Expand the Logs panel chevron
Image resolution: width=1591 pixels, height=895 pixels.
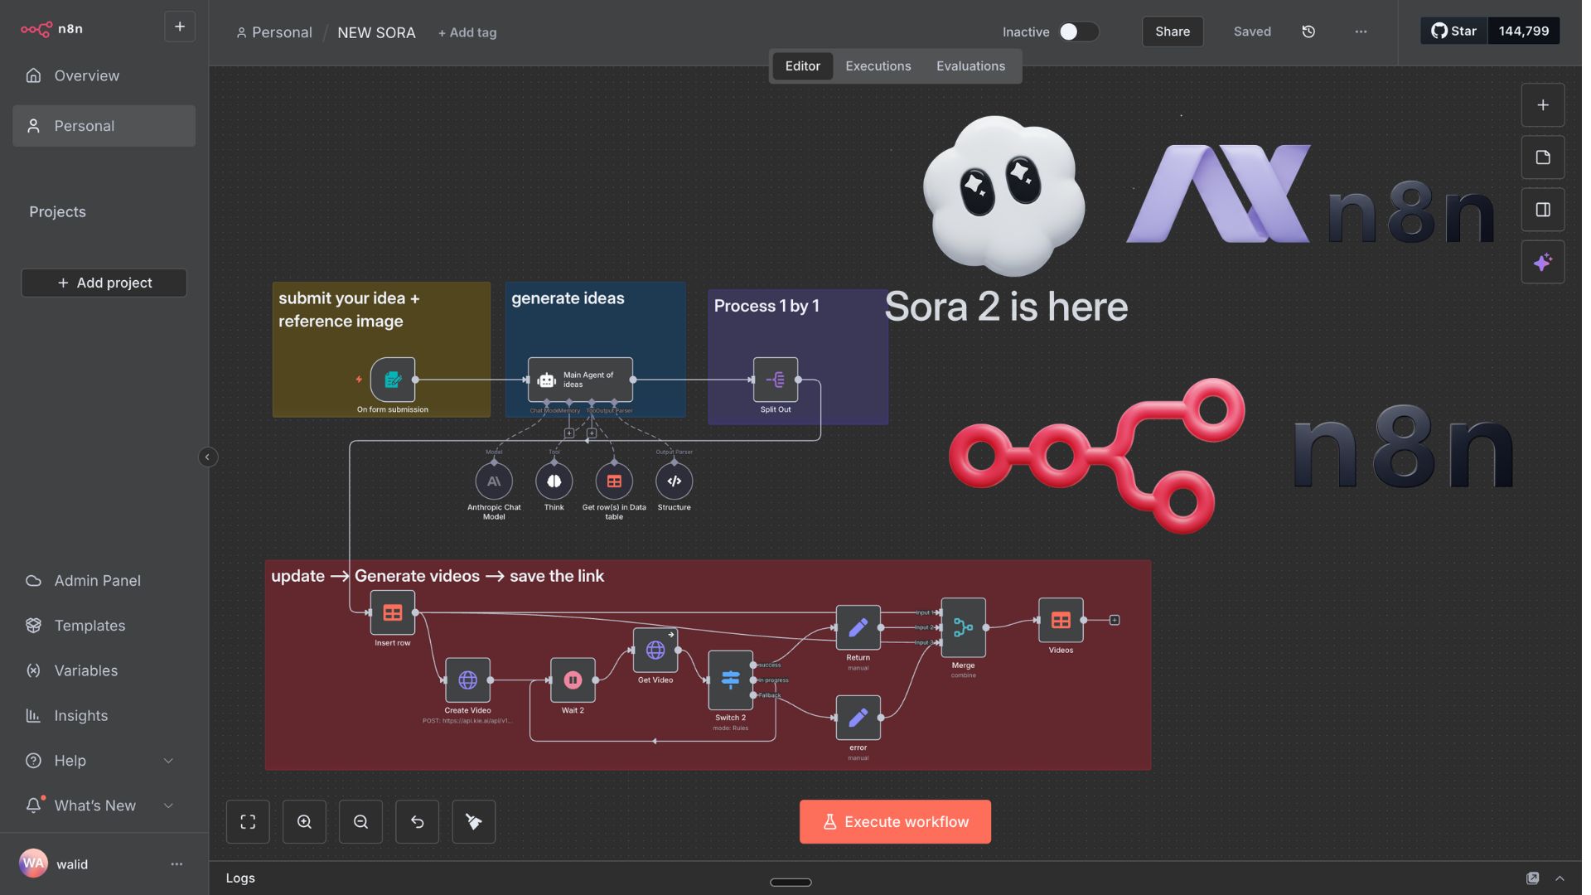[x=1560, y=878]
